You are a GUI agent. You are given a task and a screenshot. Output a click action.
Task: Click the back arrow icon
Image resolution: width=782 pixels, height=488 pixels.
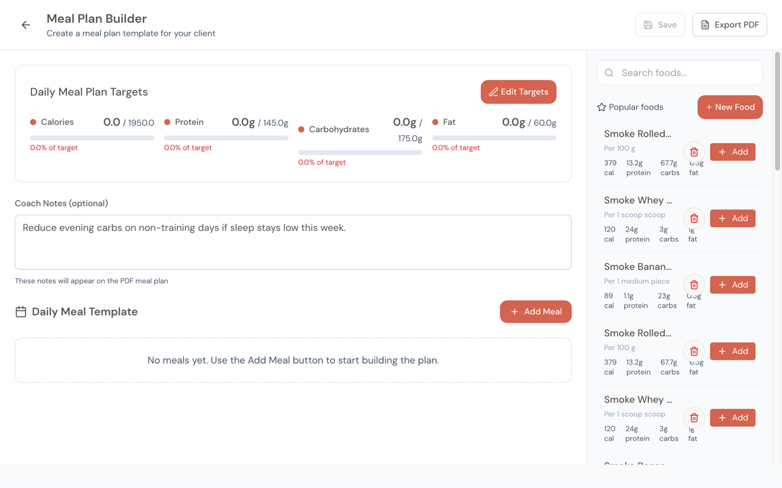25,24
